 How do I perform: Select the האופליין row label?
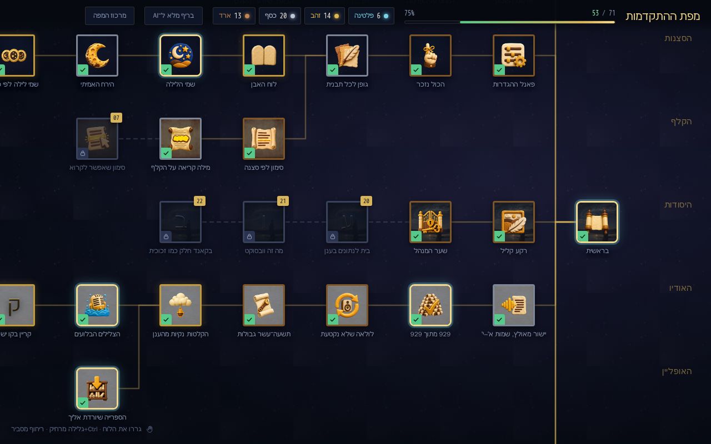[677, 371]
